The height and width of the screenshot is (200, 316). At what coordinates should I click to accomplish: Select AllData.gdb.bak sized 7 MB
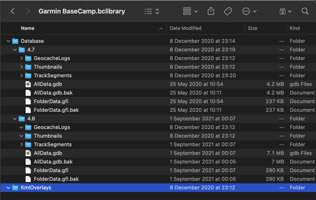158,161
